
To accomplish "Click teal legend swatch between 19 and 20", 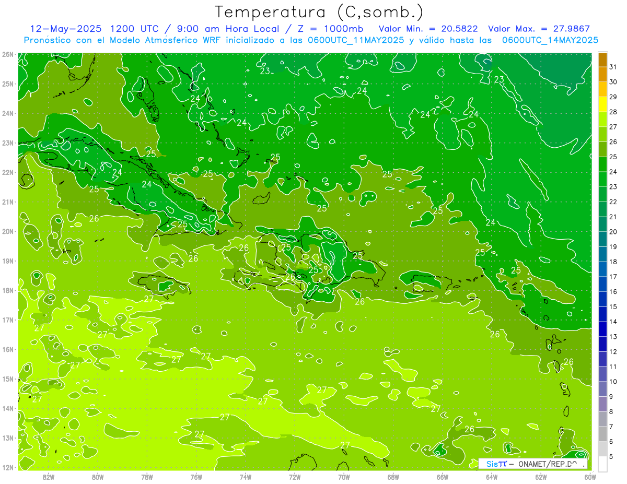I will [x=602, y=239].
